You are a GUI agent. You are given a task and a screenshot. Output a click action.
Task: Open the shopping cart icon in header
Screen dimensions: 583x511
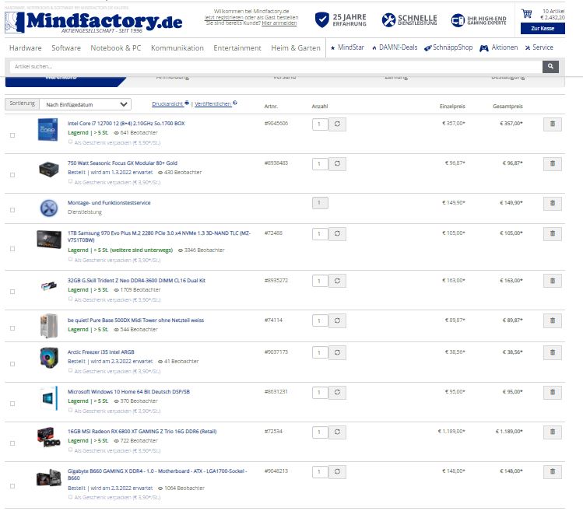point(526,14)
